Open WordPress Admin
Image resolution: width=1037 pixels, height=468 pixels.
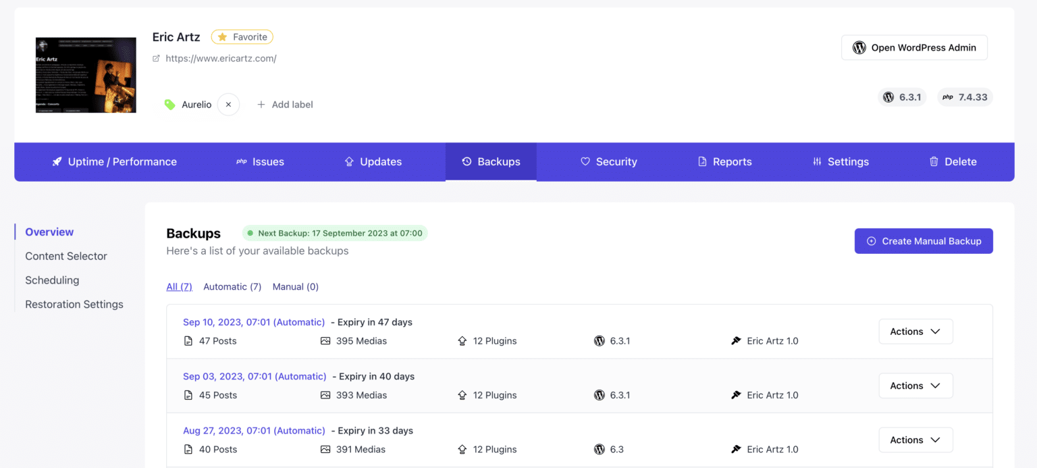914,47
